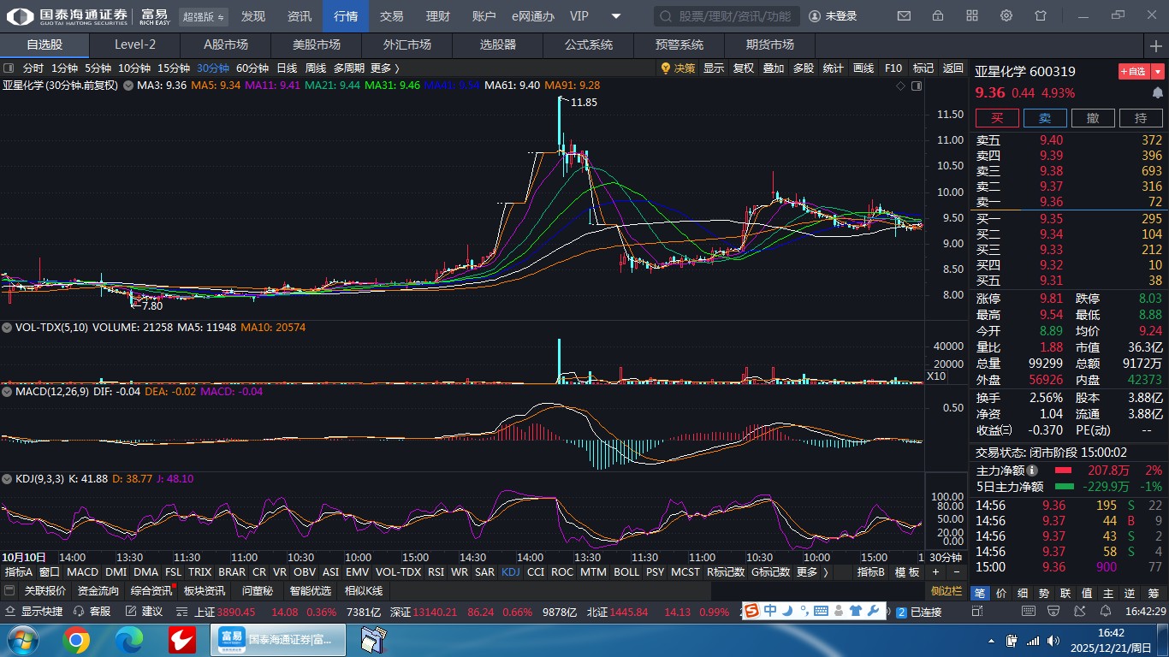Click the stock search input field
Screen dimensions: 1169x657
(727, 16)
